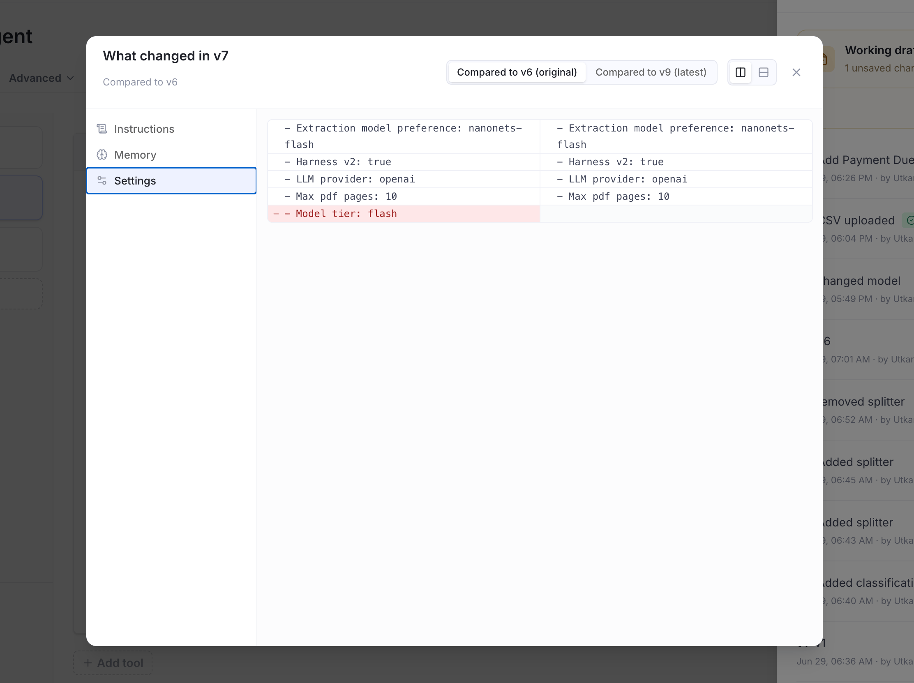Click left Extraction model preference line
This screenshot has height=683, width=914.
pos(404,136)
